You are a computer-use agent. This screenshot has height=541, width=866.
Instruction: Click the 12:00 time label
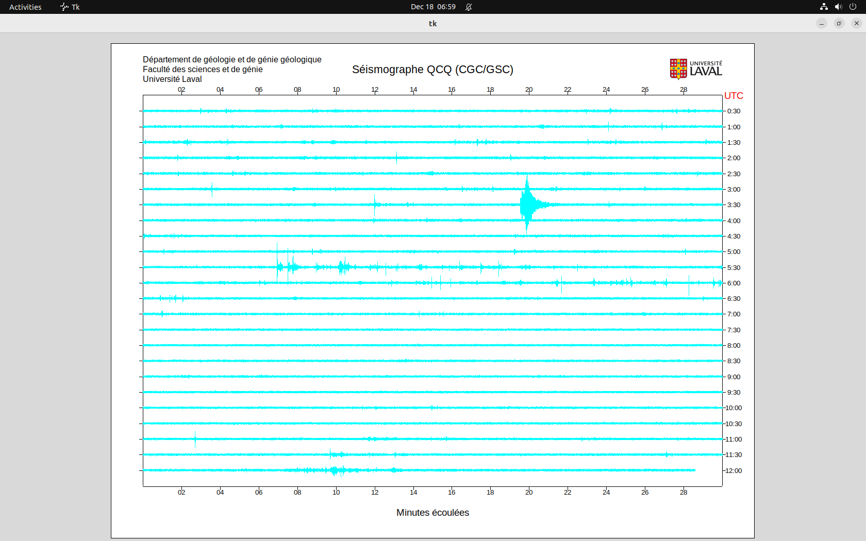[734, 470]
